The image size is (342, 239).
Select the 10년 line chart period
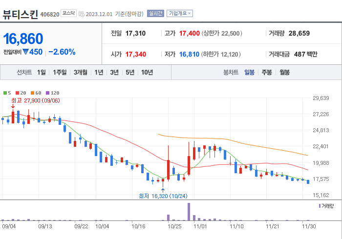[147, 72]
